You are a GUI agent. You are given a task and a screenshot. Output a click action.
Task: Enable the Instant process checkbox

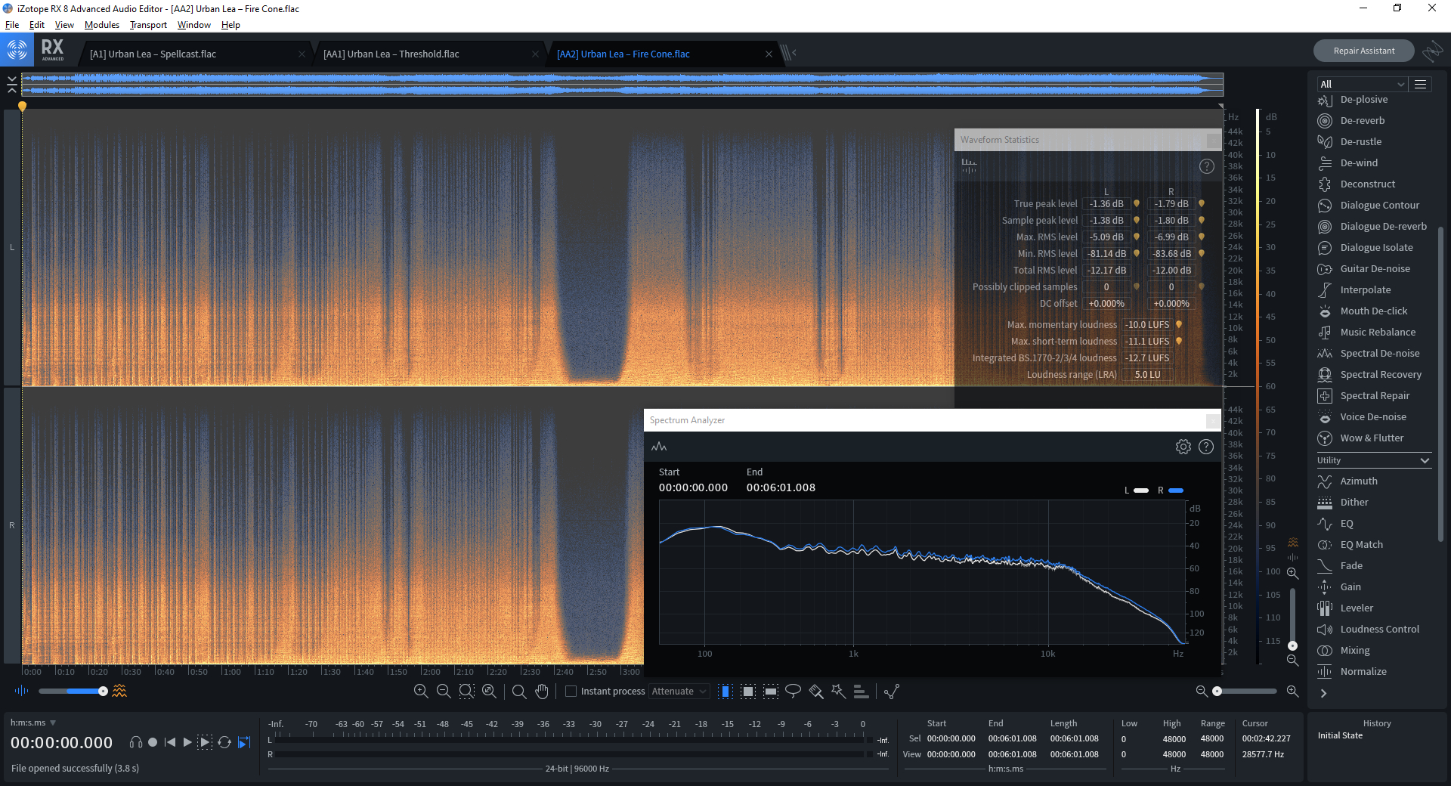[571, 691]
